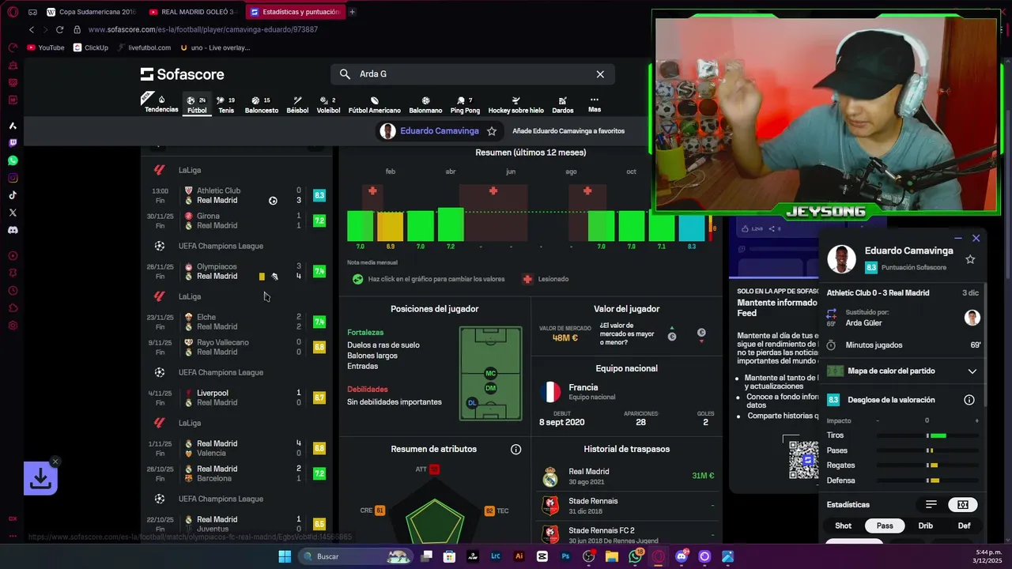Select the cyan 8.3 rating bar
Image resolution: width=1012 pixels, height=569 pixels.
pos(692,226)
